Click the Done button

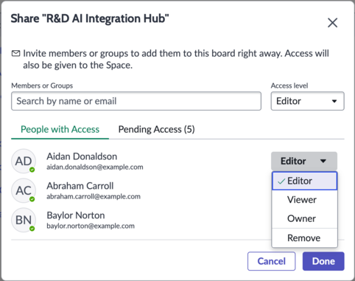(323, 261)
